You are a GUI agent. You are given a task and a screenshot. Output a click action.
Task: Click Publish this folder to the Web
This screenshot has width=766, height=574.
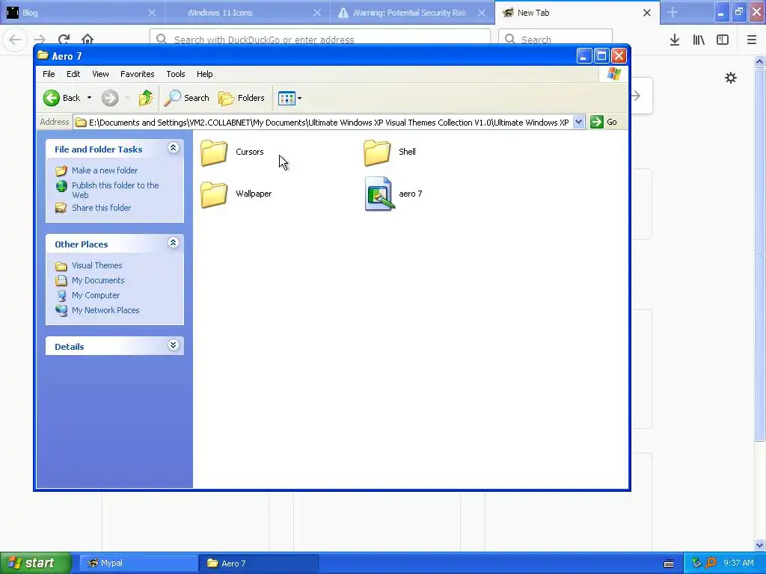coord(115,190)
